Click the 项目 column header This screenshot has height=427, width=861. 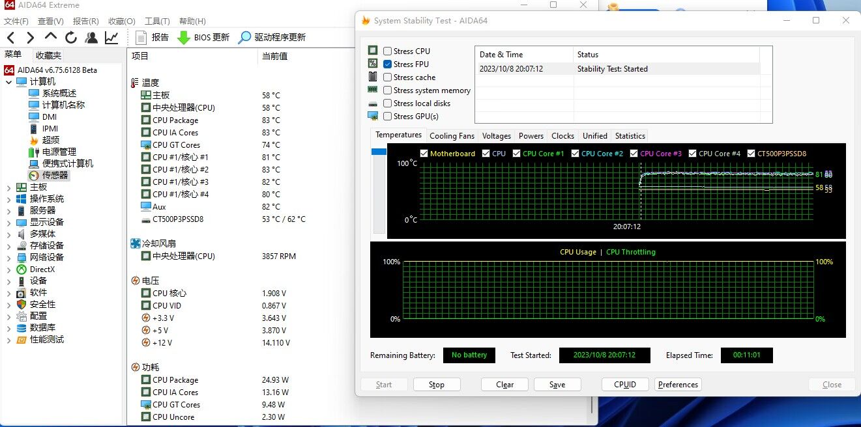140,56
